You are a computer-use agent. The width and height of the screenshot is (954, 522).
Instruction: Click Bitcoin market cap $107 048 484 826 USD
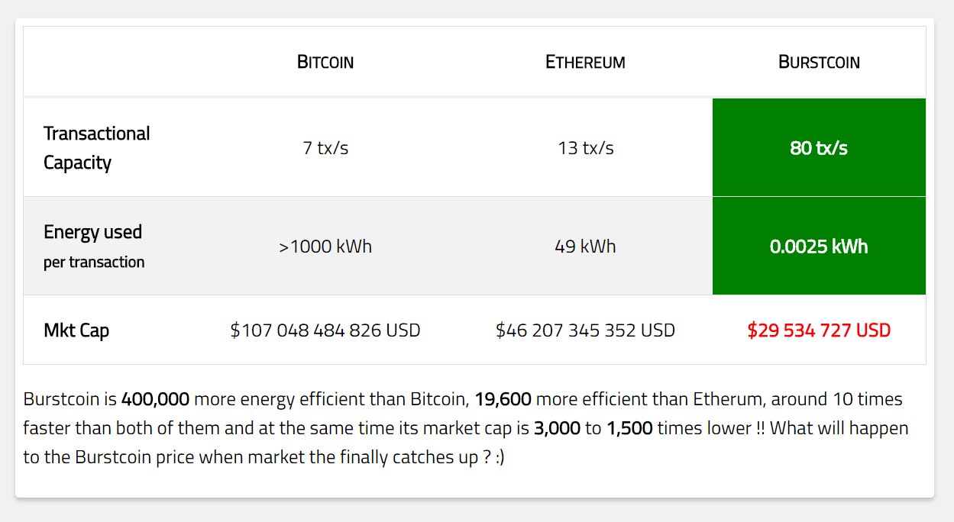pos(325,330)
